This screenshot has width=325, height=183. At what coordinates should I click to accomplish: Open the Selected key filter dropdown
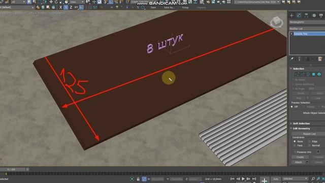[295, 178]
